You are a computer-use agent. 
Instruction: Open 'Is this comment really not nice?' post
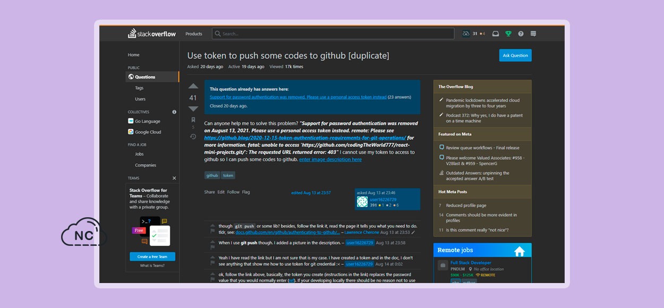pyautogui.click(x=476, y=230)
